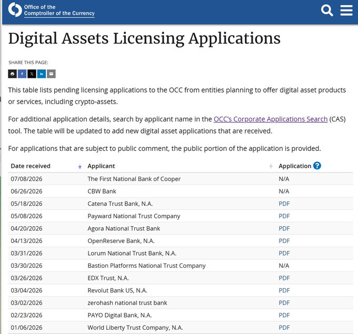Click date 03/26/2026
This screenshot has height=334, width=358.
(26, 278)
